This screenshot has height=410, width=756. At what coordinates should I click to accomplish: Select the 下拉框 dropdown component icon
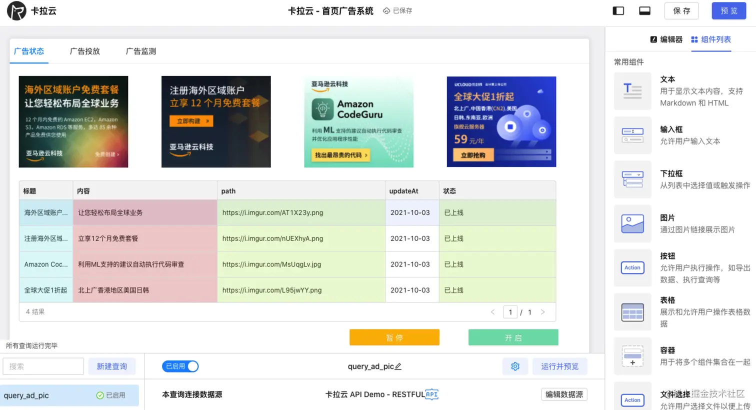632,179
